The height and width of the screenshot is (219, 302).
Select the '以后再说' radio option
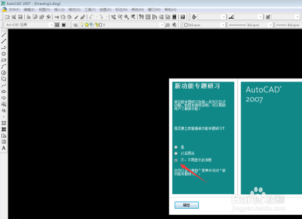pos(176,153)
